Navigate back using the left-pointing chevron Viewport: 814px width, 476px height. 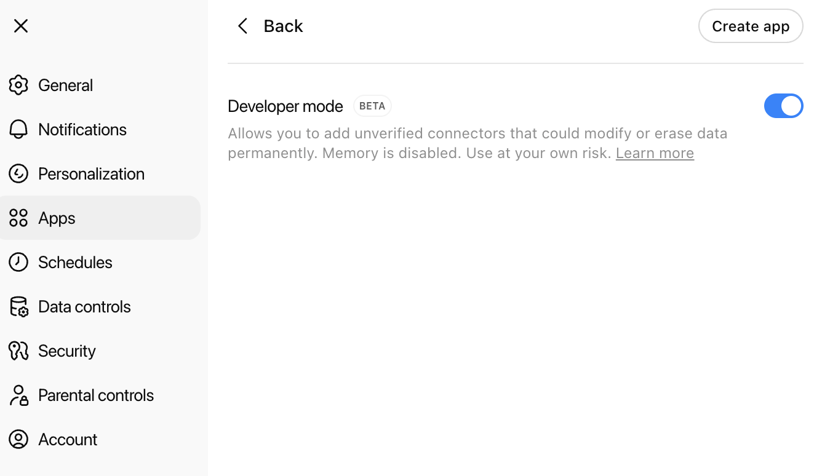point(242,26)
